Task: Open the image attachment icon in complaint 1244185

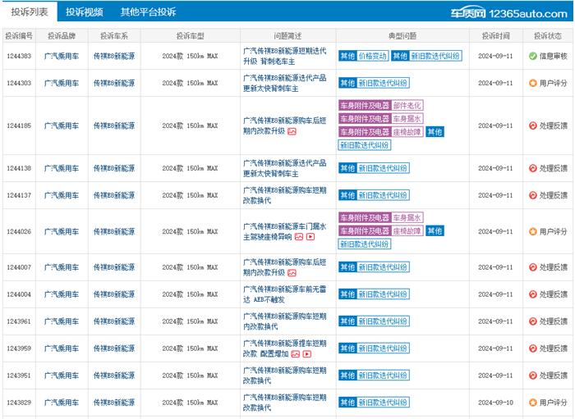Action: tap(292, 131)
